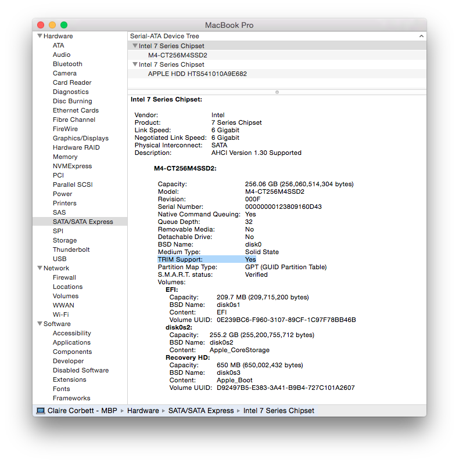The width and height of the screenshot is (459, 463).
Task: Click the highlighted TRIM Support row
Action: 207,259
